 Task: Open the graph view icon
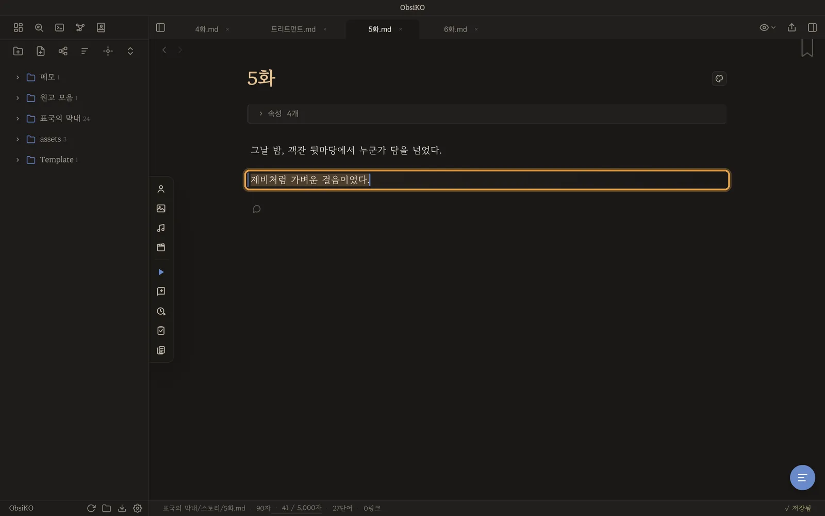pos(80,27)
